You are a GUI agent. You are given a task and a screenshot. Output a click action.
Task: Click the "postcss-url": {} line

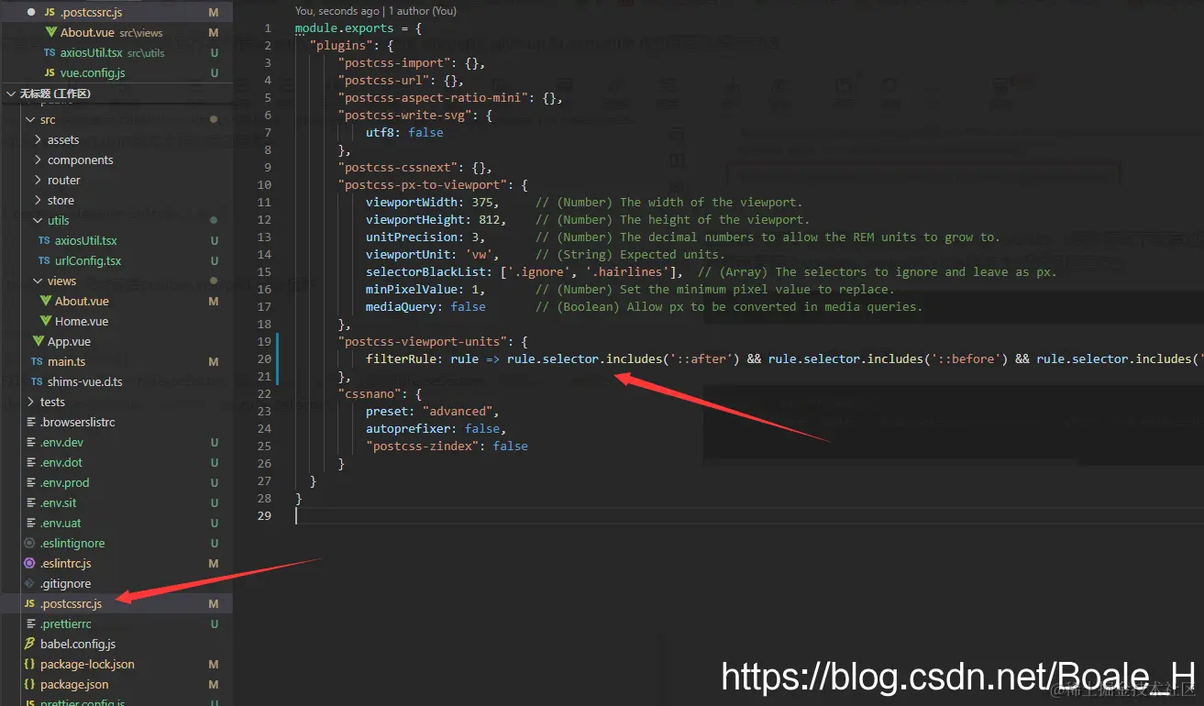coord(401,81)
